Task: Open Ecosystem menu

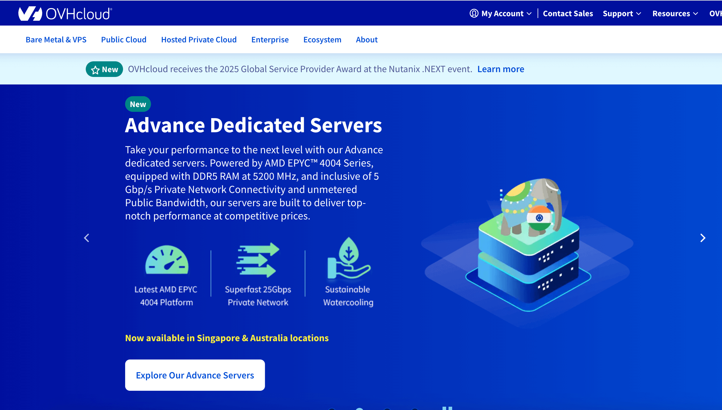Action: click(322, 40)
